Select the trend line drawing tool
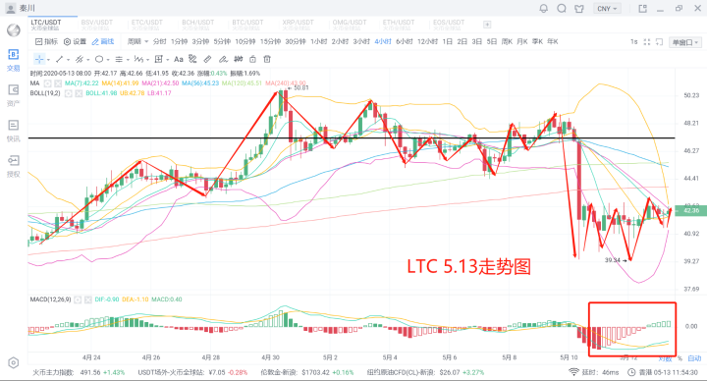 coord(59,59)
